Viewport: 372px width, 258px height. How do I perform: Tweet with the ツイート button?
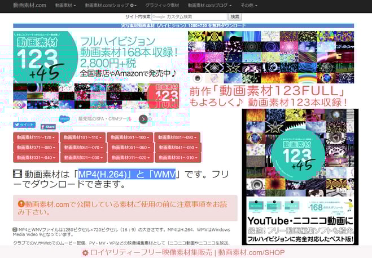pos(24,124)
